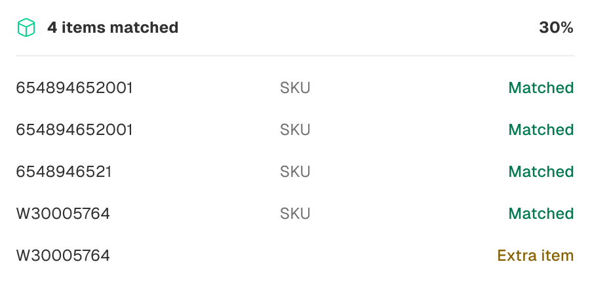This screenshot has width=590, height=287.
Task: Click the SKU label beside 6548946521
Action: click(x=295, y=172)
